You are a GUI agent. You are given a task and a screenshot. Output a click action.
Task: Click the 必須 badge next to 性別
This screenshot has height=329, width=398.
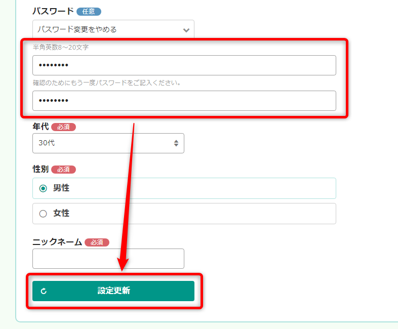pos(63,170)
